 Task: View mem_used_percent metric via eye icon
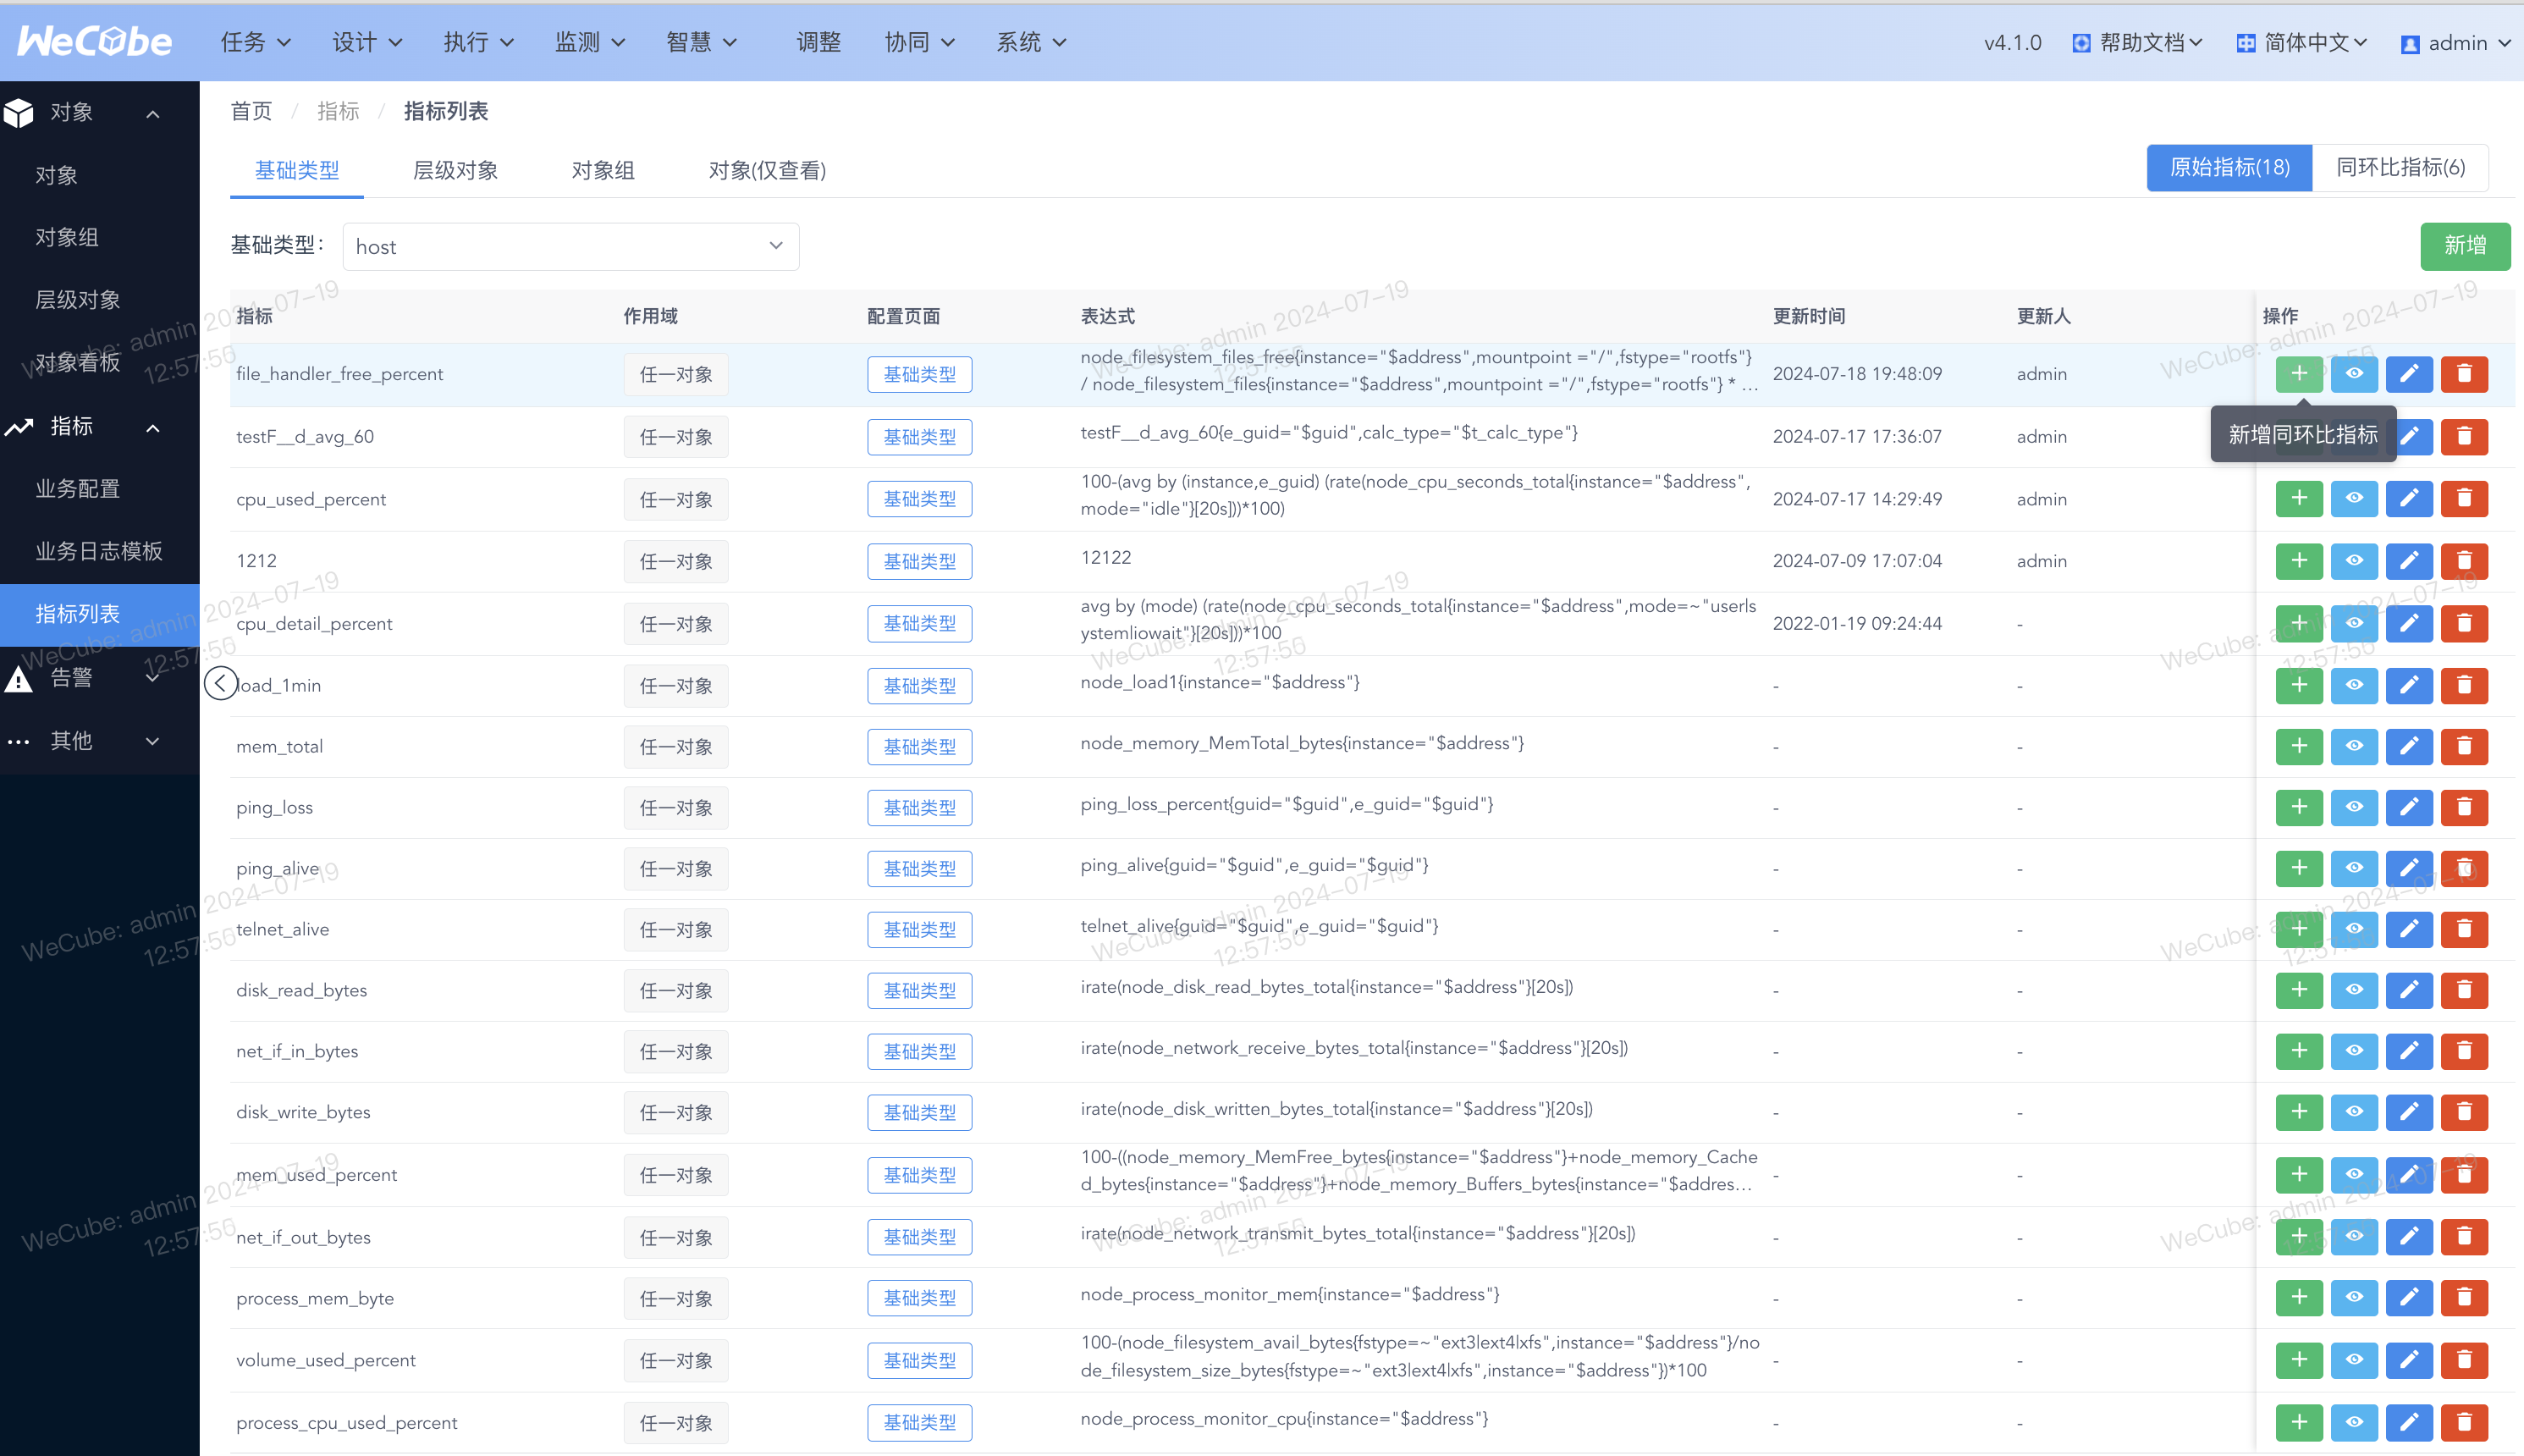(2354, 1174)
